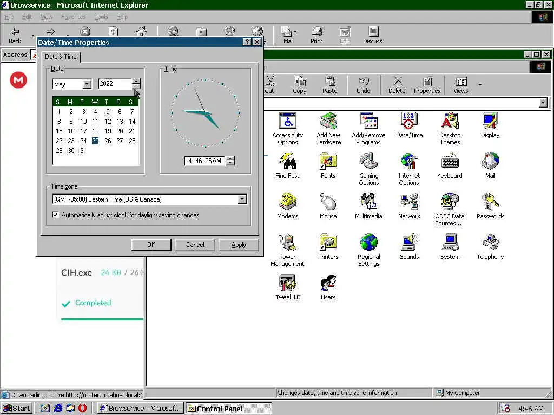Select the Mouse icon

[328, 206]
